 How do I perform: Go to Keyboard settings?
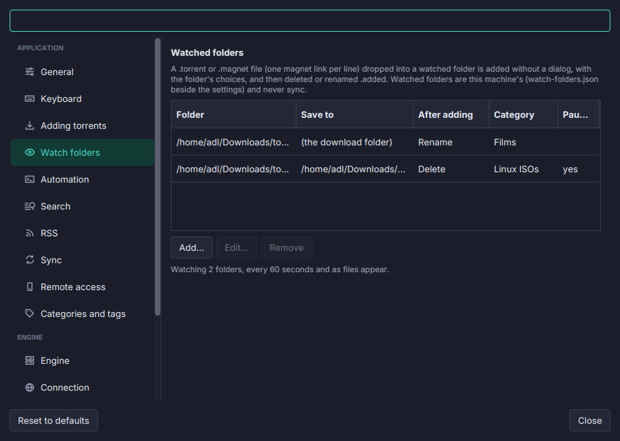pos(82,99)
